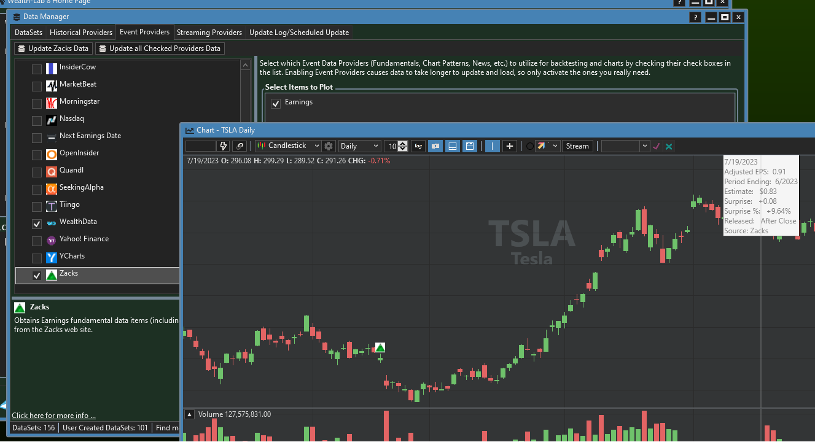815x442 pixels.
Task: Collapse the Volume pane arrow
Action: click(x=189, y=414)
